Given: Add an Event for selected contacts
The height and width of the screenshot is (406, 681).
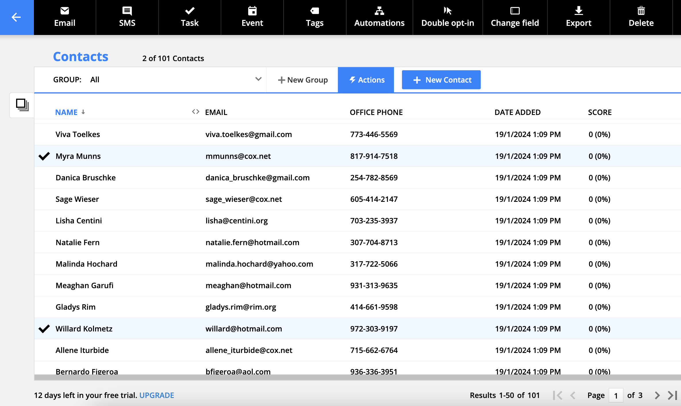Looking at the screenshot, I should tap(252, 17).
